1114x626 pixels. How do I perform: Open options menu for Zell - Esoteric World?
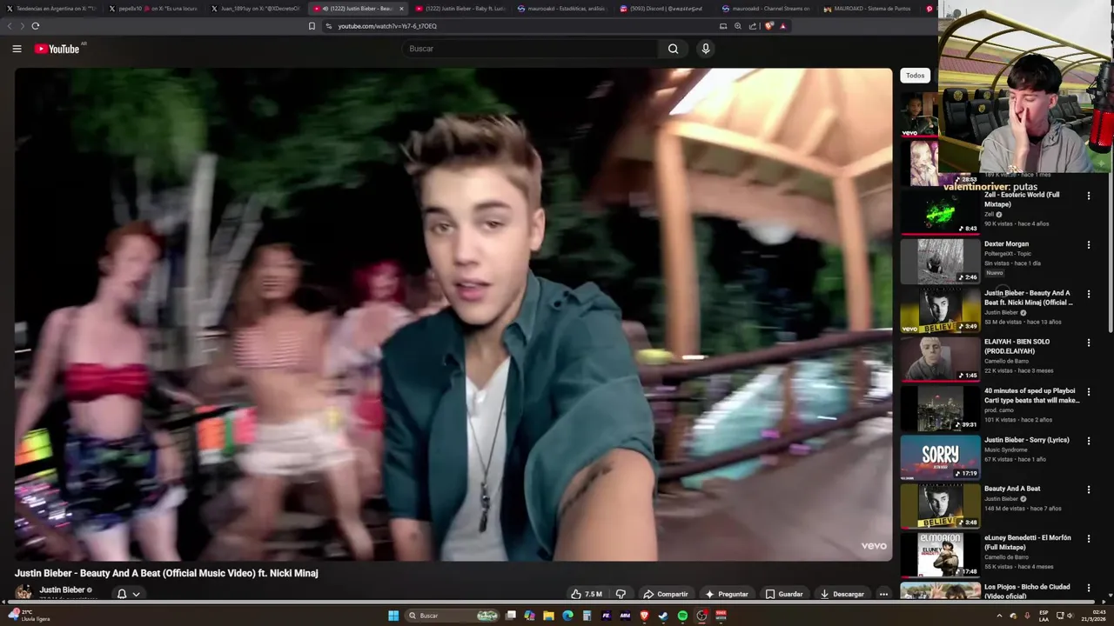(1088, 196)
